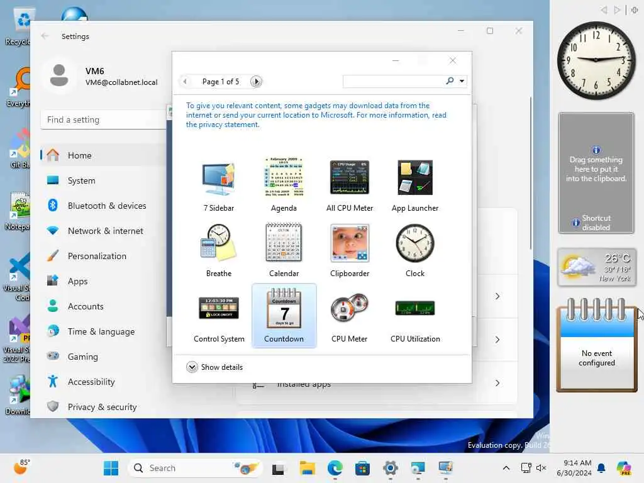The width and height of the screenshot is (644, 483).
Task: Click the gadget search magnifier icon
Action: (450, 81)
